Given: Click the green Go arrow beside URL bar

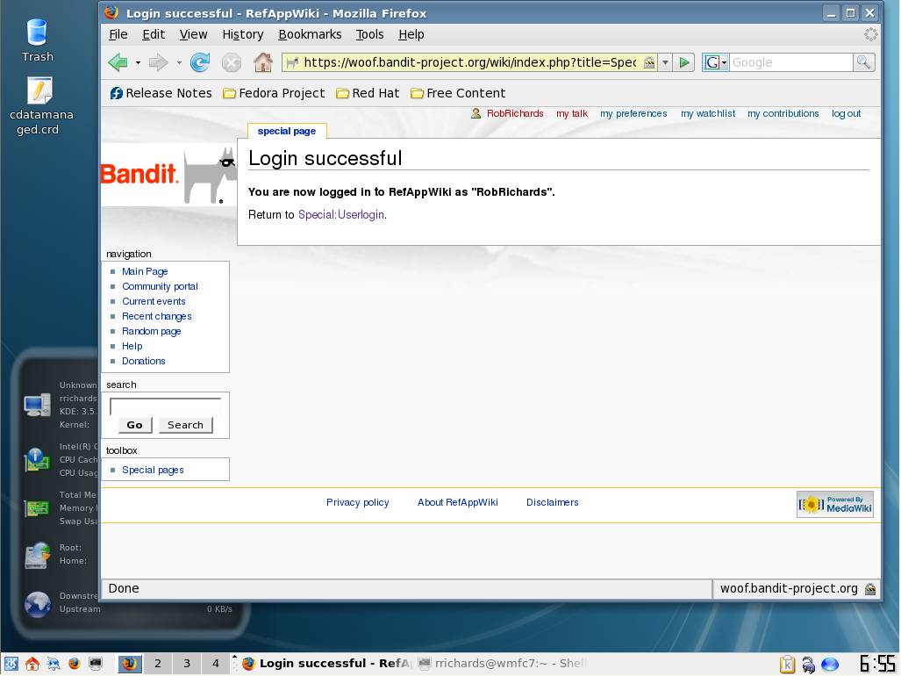Looking at the screenshot, I should tap(683, 62).
